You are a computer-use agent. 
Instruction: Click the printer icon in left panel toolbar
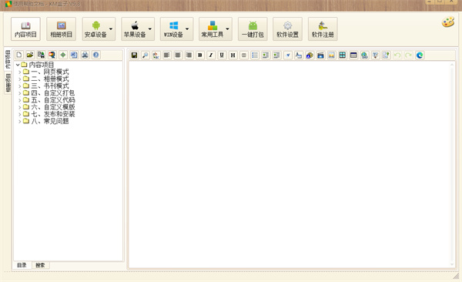[x=85, y=55]
